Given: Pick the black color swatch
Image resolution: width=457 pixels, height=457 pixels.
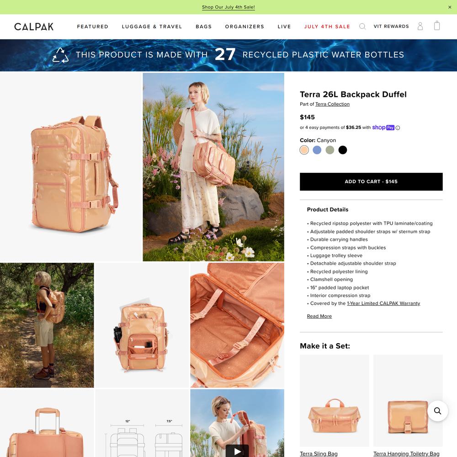Looking at the screenshot, I should pos(342,150).
